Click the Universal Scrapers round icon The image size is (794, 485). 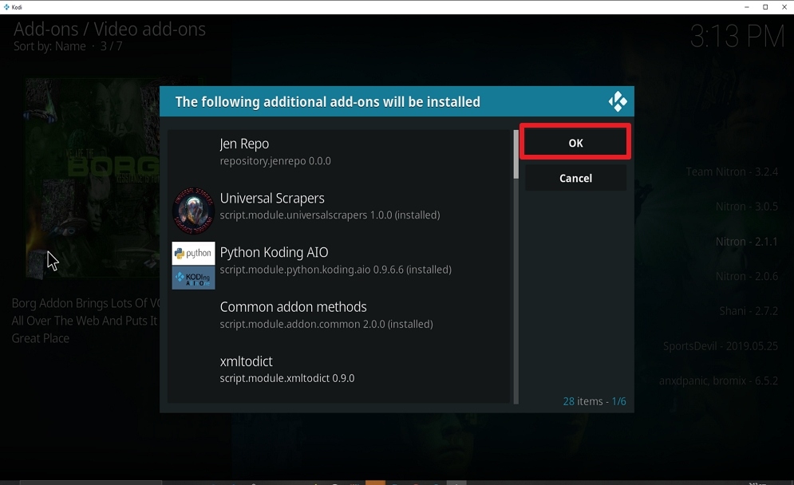[193, 211]
